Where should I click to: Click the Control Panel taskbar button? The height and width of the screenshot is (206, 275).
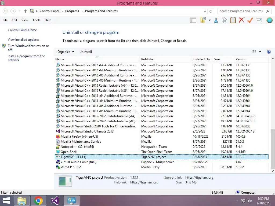click(71, 201)
